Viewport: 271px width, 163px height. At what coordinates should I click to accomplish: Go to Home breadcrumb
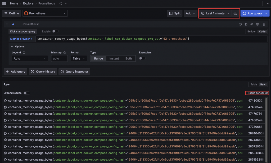[x=14, y=3]
